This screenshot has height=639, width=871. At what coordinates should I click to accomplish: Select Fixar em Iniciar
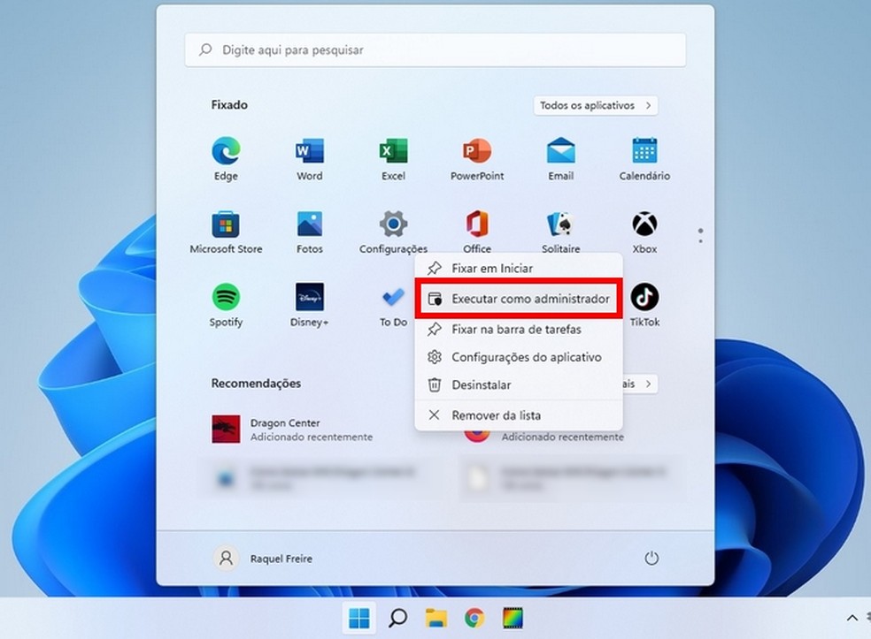[x=519, y=269]
